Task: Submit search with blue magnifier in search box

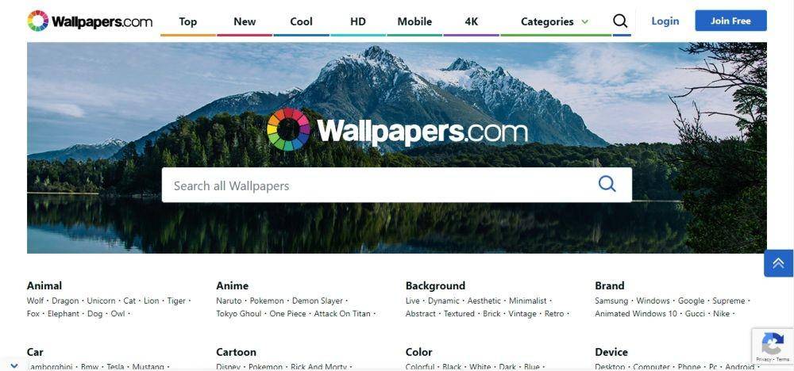Action: coord(607,184)
